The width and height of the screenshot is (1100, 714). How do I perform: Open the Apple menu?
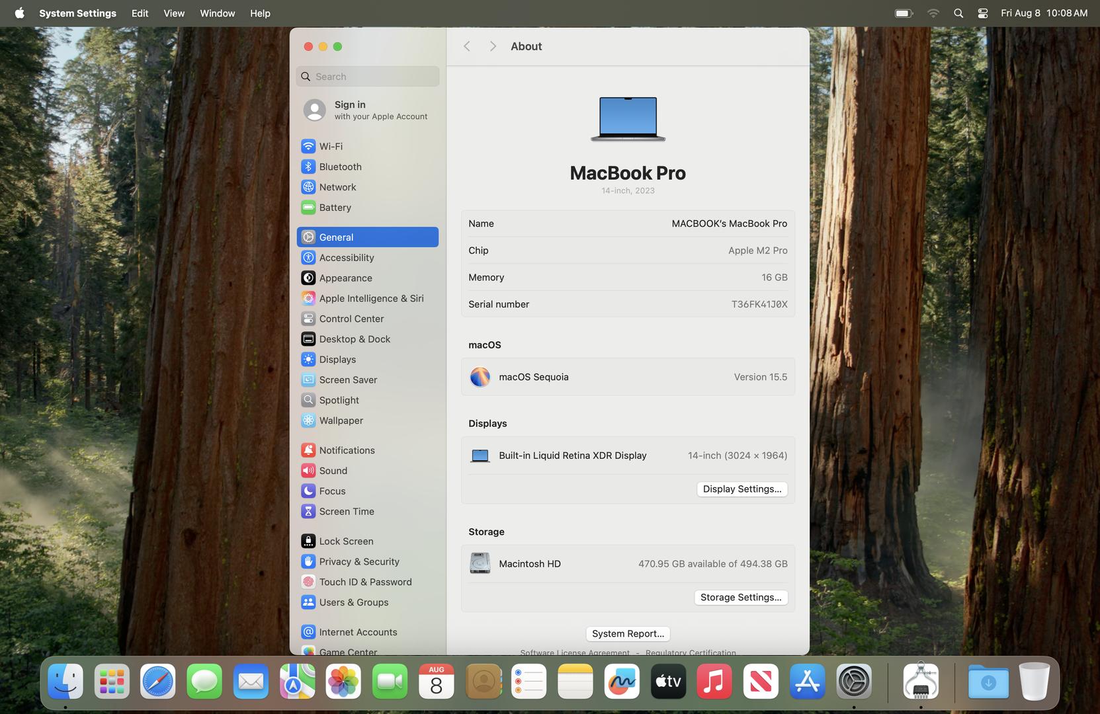(19, 13)
